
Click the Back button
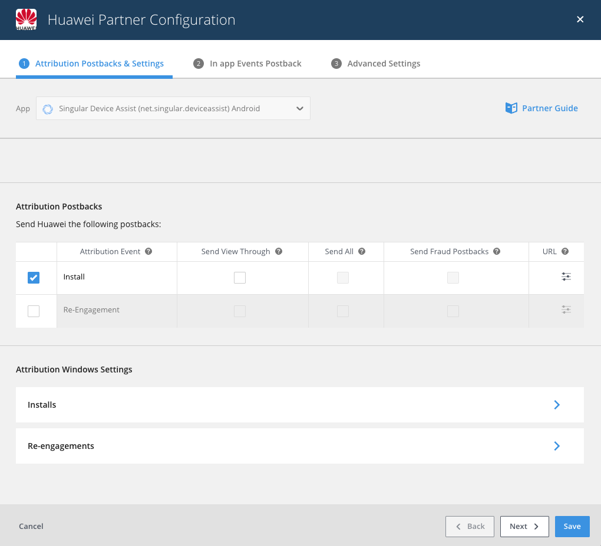pos(470,527)
